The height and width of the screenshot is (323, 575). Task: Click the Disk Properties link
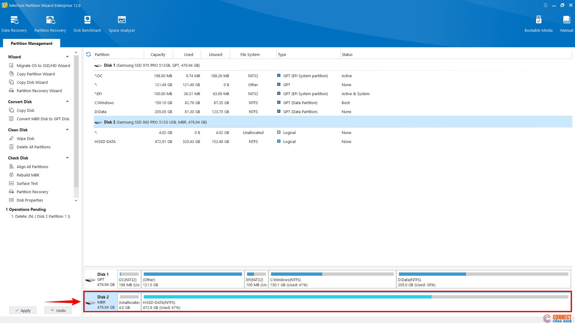(x=30, y=200)
